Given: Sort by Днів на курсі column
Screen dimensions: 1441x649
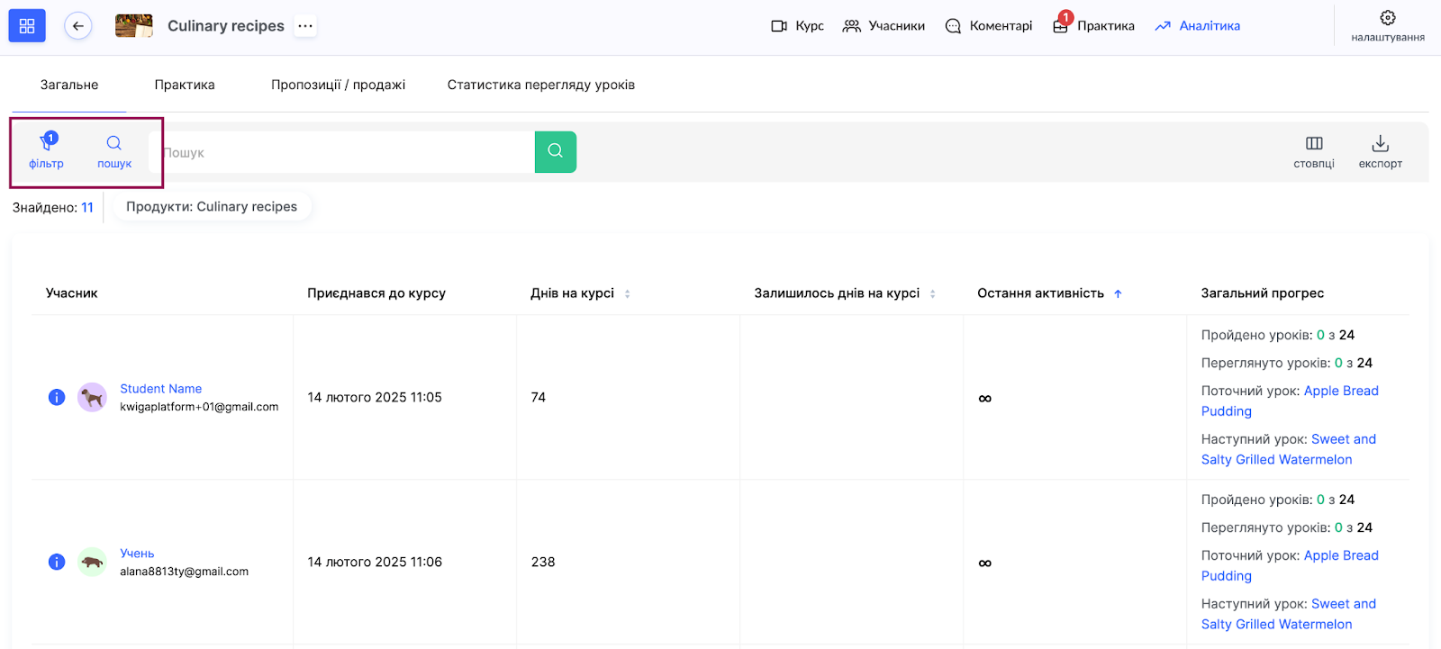Looking at the screenshot, I should 627,293.
